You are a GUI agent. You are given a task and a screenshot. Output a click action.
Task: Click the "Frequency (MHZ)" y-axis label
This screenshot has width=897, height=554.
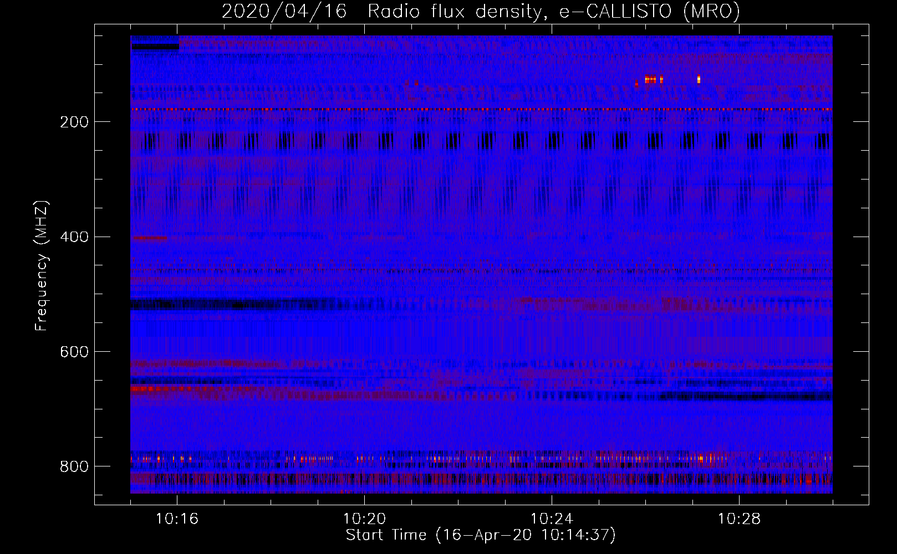click(42, 266)
